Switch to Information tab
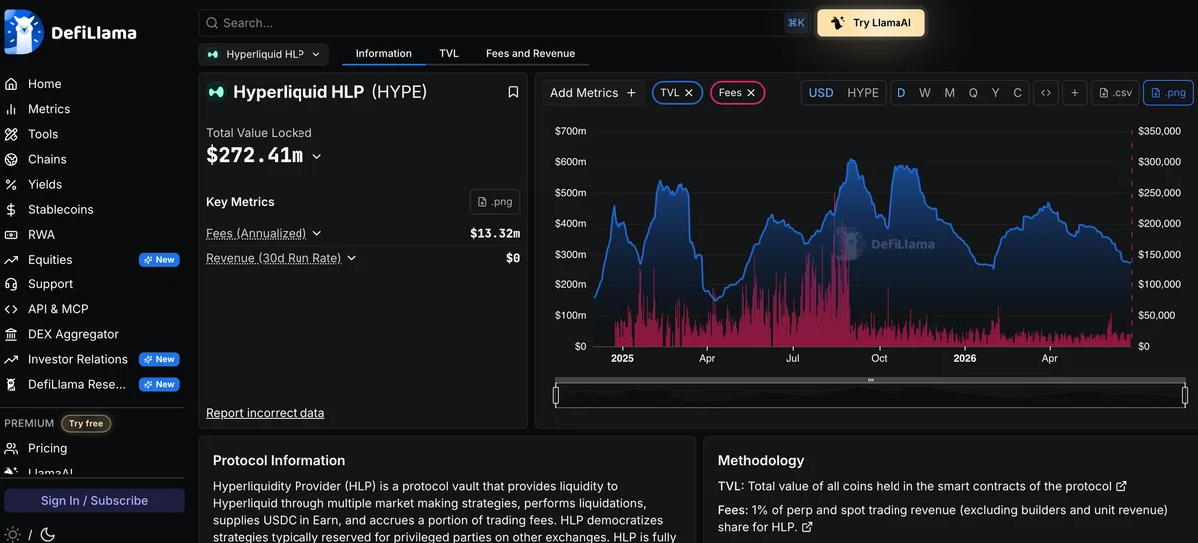The width and height of the screenshot is (1198, 543). (384, 54)
